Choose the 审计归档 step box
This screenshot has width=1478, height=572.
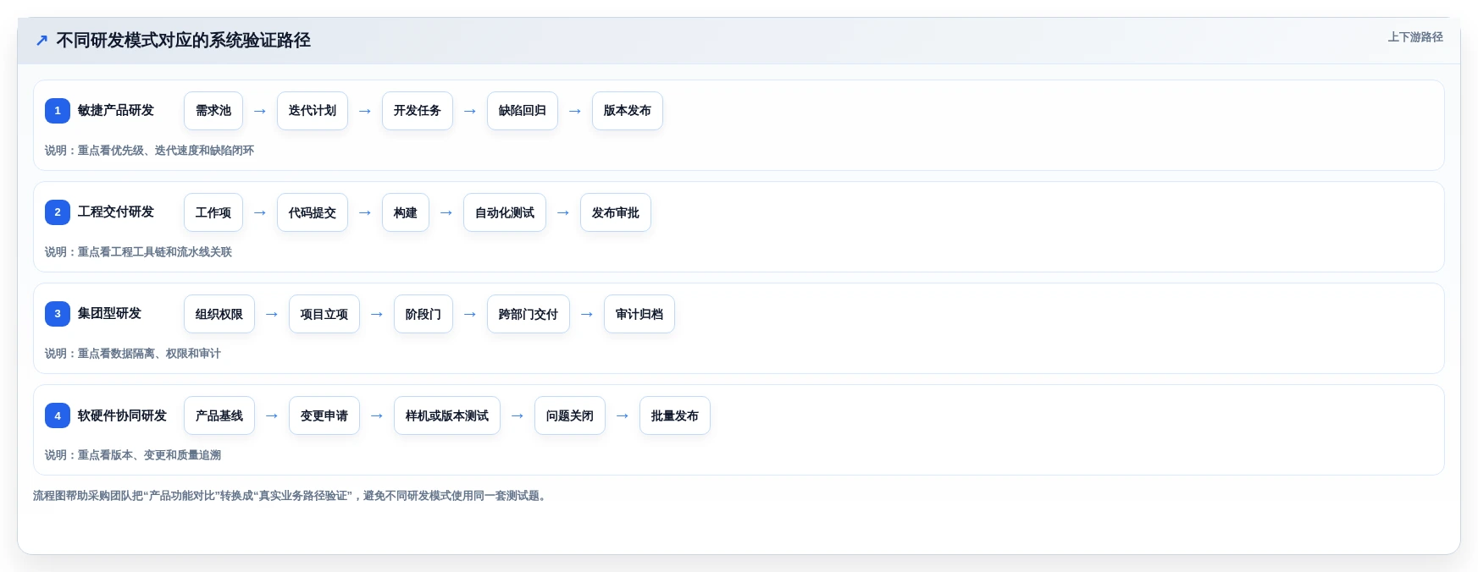pyautogui.click(x=639, y=314)
